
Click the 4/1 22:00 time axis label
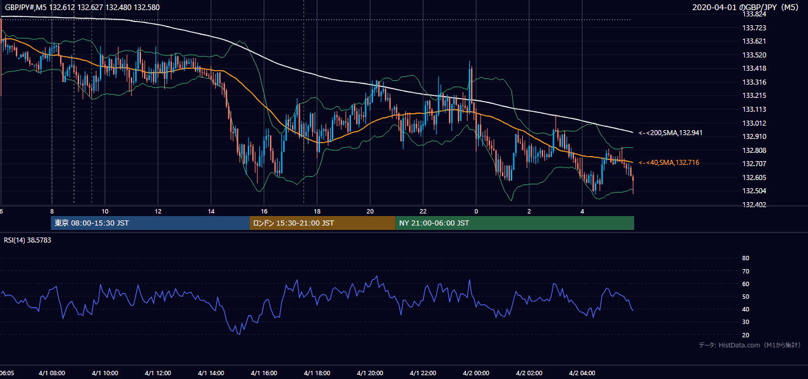[424, 373]
